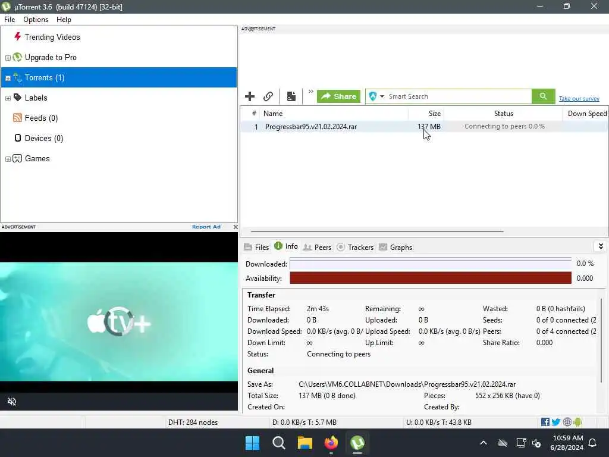Show hidden system tray icons chevron
This screenshot has width=609, height=457.
pyautogui.click(x=484, y=443)
